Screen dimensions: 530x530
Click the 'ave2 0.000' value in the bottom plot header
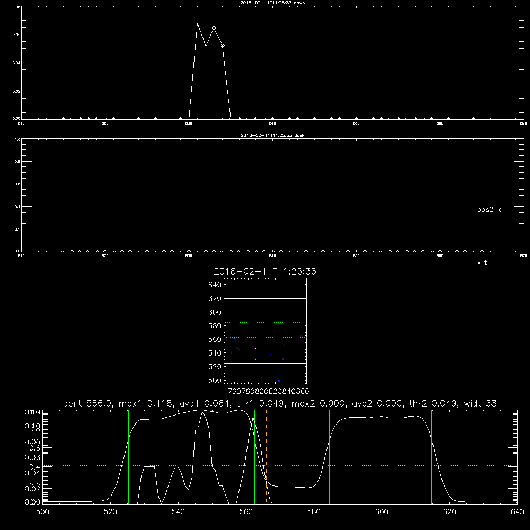point(376,403)
